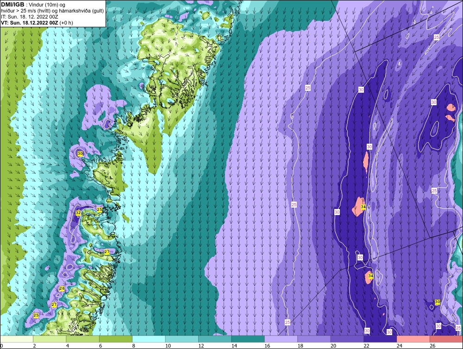Select the 22–24 m/s dark indigo swatch
463x349 pixels.
pos(380,339)
